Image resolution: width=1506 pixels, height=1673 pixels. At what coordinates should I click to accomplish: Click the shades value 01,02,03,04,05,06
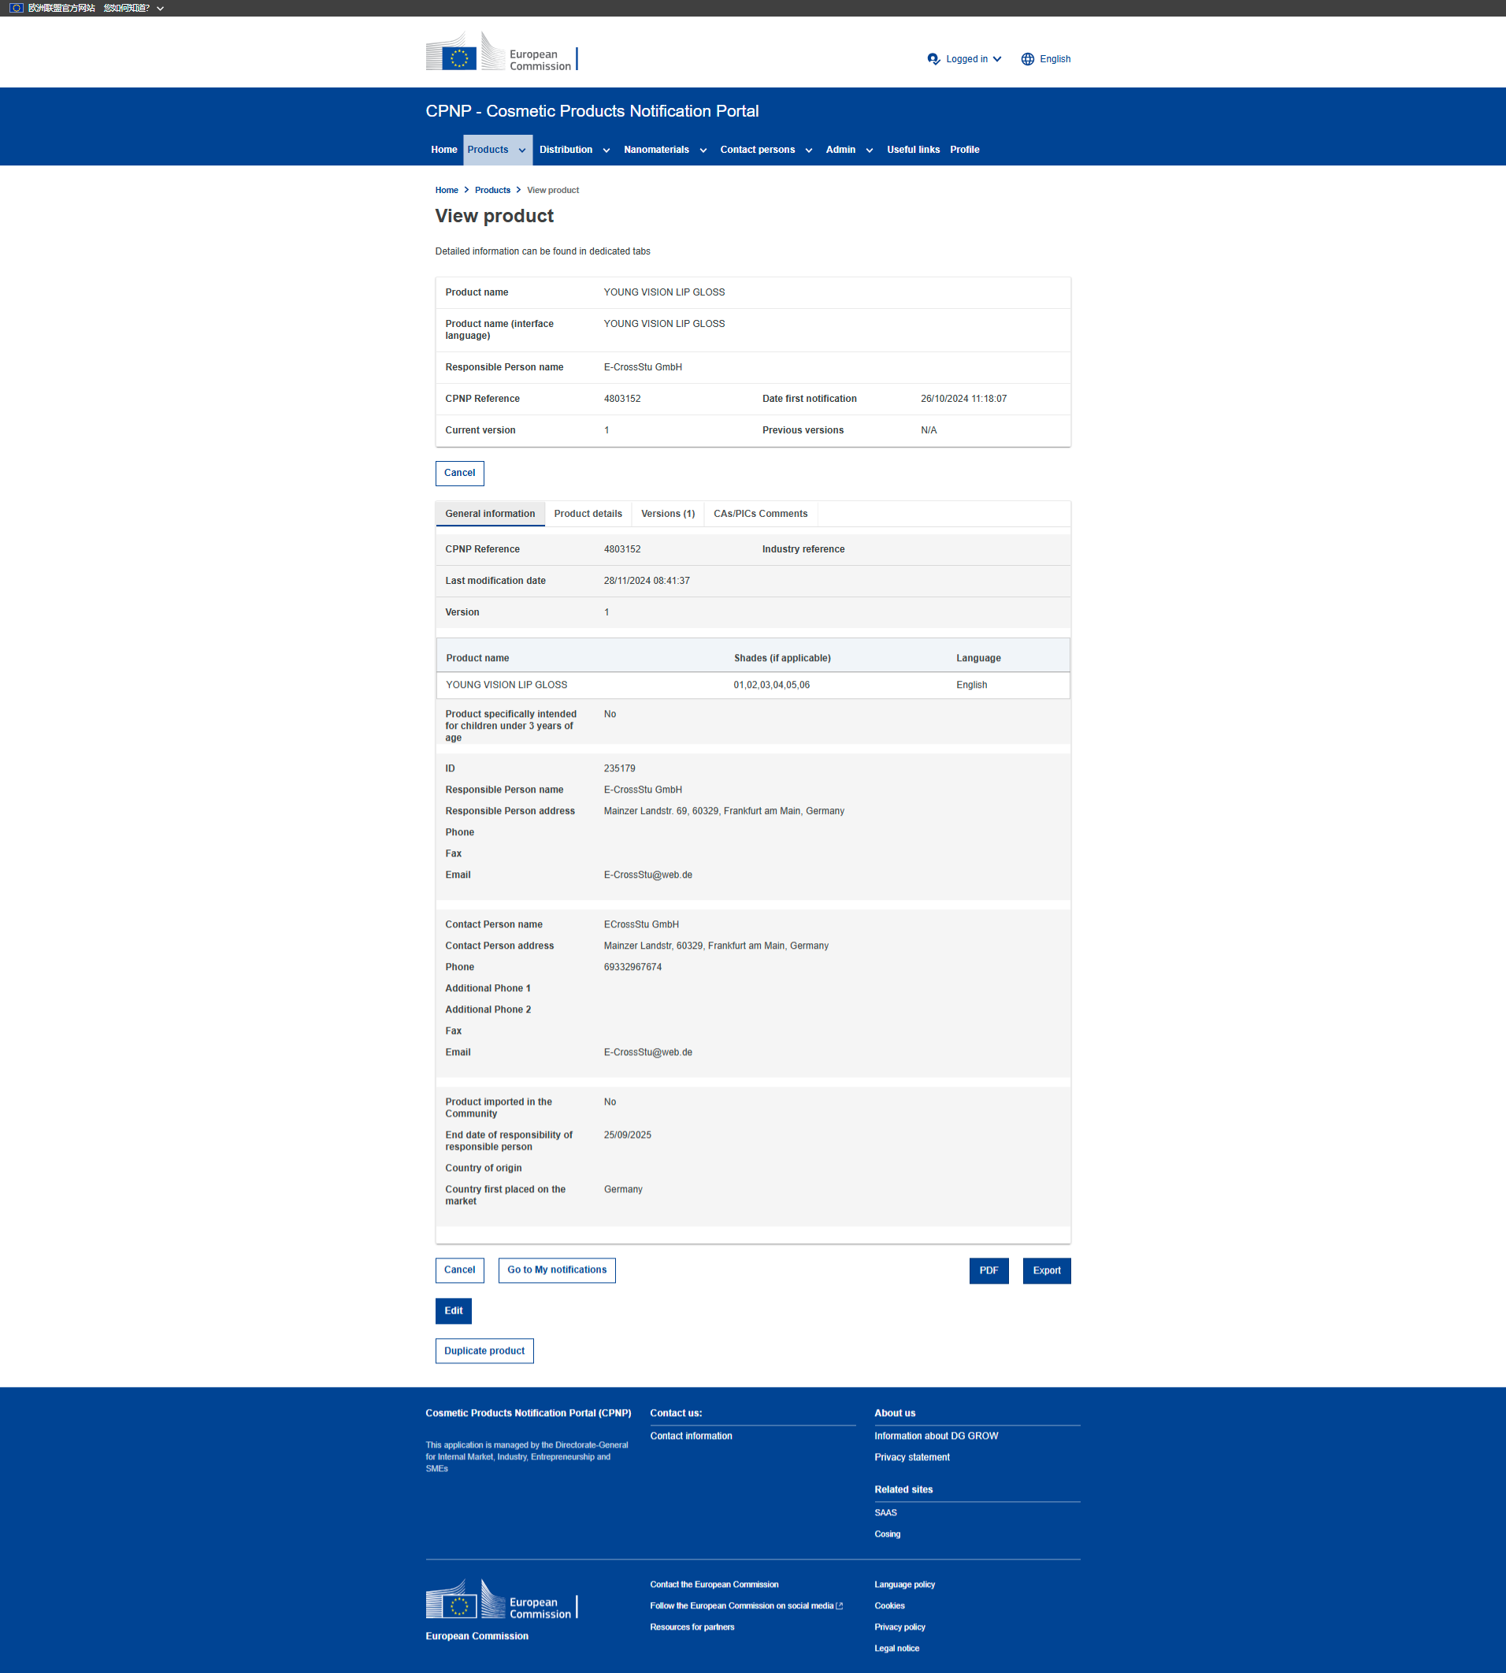coord(771,686)
